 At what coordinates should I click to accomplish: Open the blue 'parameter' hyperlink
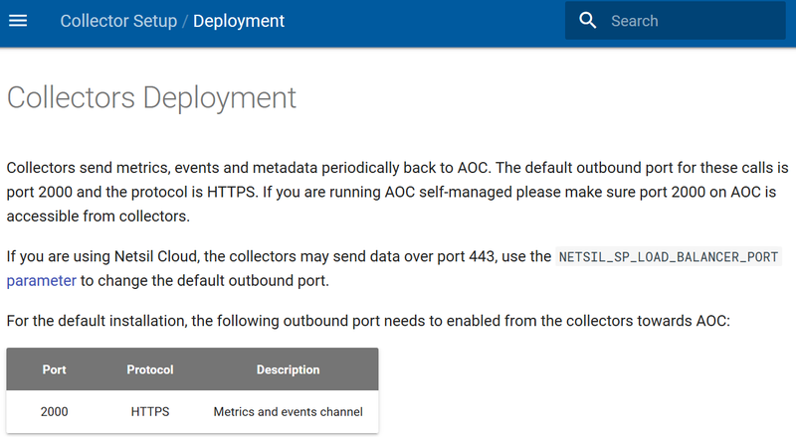[41, 280]
